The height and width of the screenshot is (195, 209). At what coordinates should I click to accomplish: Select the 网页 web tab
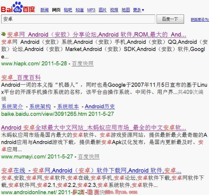(56, 10)
